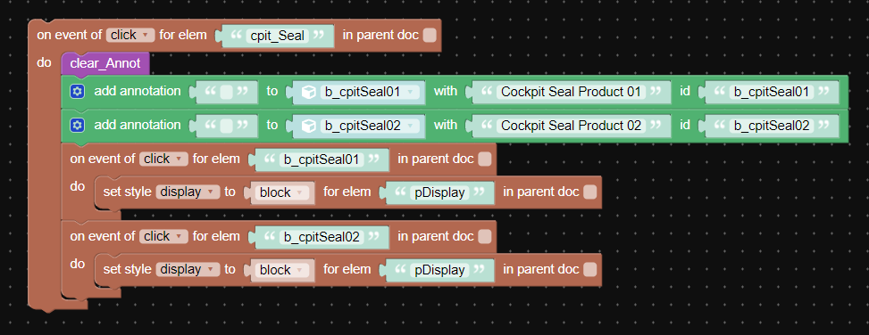
Task: Toggle in parent doc checkbox for b_cpitSeal02 event
Action: [484, 237]
